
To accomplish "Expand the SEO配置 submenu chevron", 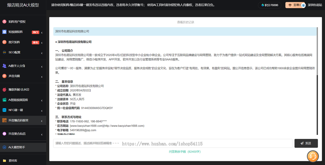I will click(42, 53).
